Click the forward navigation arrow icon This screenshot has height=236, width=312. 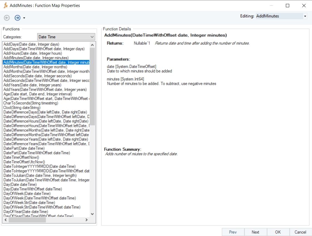tap(18, 18)
